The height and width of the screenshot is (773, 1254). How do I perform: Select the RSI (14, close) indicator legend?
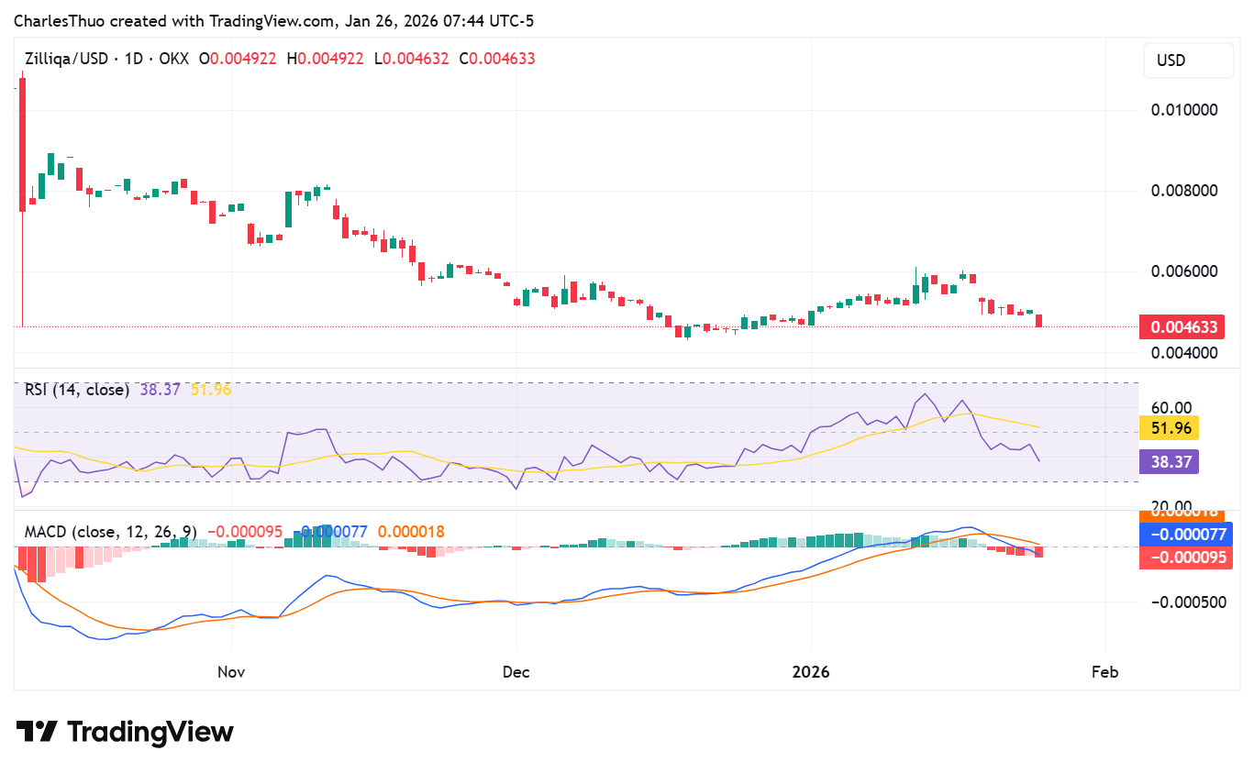point(76,390)
